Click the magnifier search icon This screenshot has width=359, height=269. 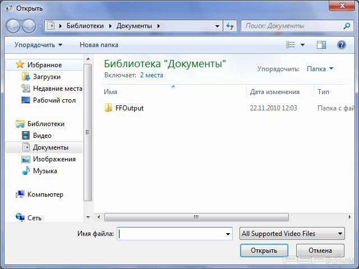(347, 26)
